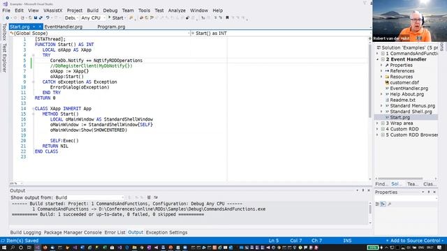
Task: Select Readme.txt in Solution Explorer
Action: pos(402,100)
